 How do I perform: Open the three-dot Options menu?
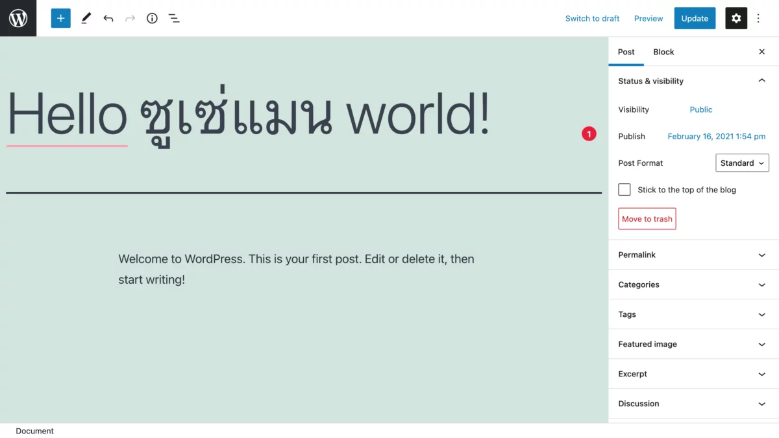pos(758,18)
